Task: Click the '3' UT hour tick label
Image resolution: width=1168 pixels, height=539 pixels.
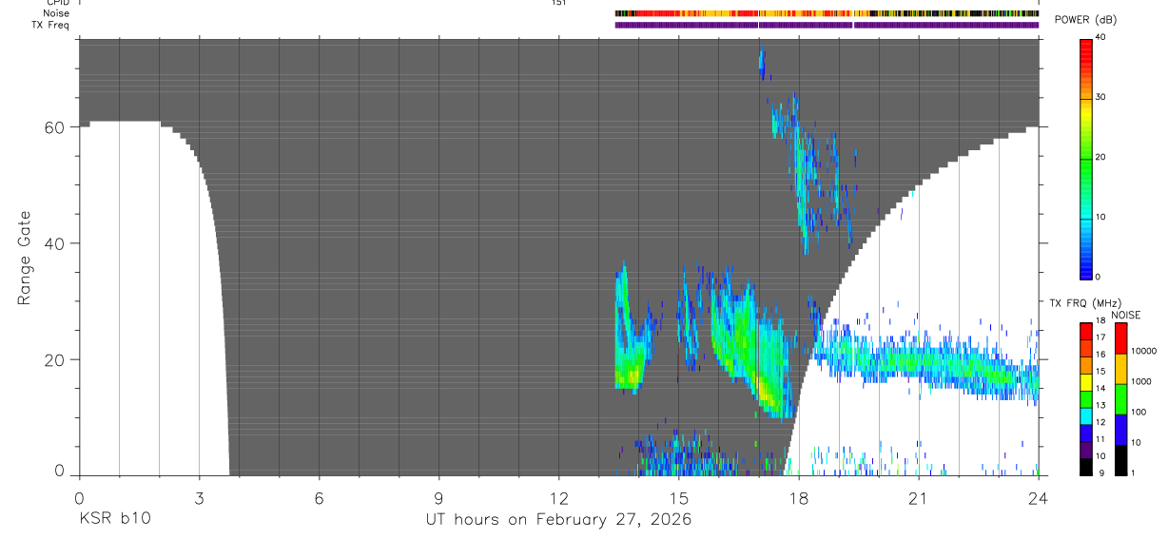Action: click(199, 497)
